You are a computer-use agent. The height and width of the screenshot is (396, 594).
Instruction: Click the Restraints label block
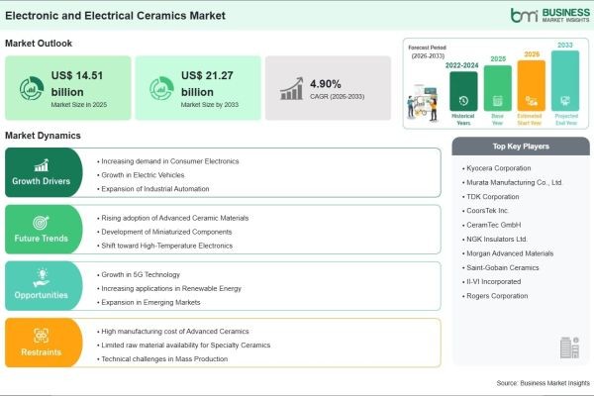point(44,343)
